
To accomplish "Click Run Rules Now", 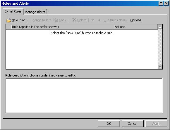I will [x=116, y=20].
